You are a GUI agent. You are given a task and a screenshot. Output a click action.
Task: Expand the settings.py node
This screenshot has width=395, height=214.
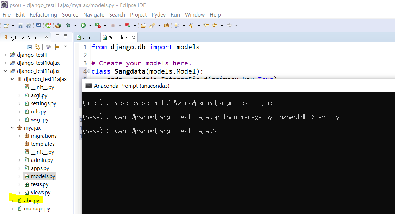click(19, 103)
